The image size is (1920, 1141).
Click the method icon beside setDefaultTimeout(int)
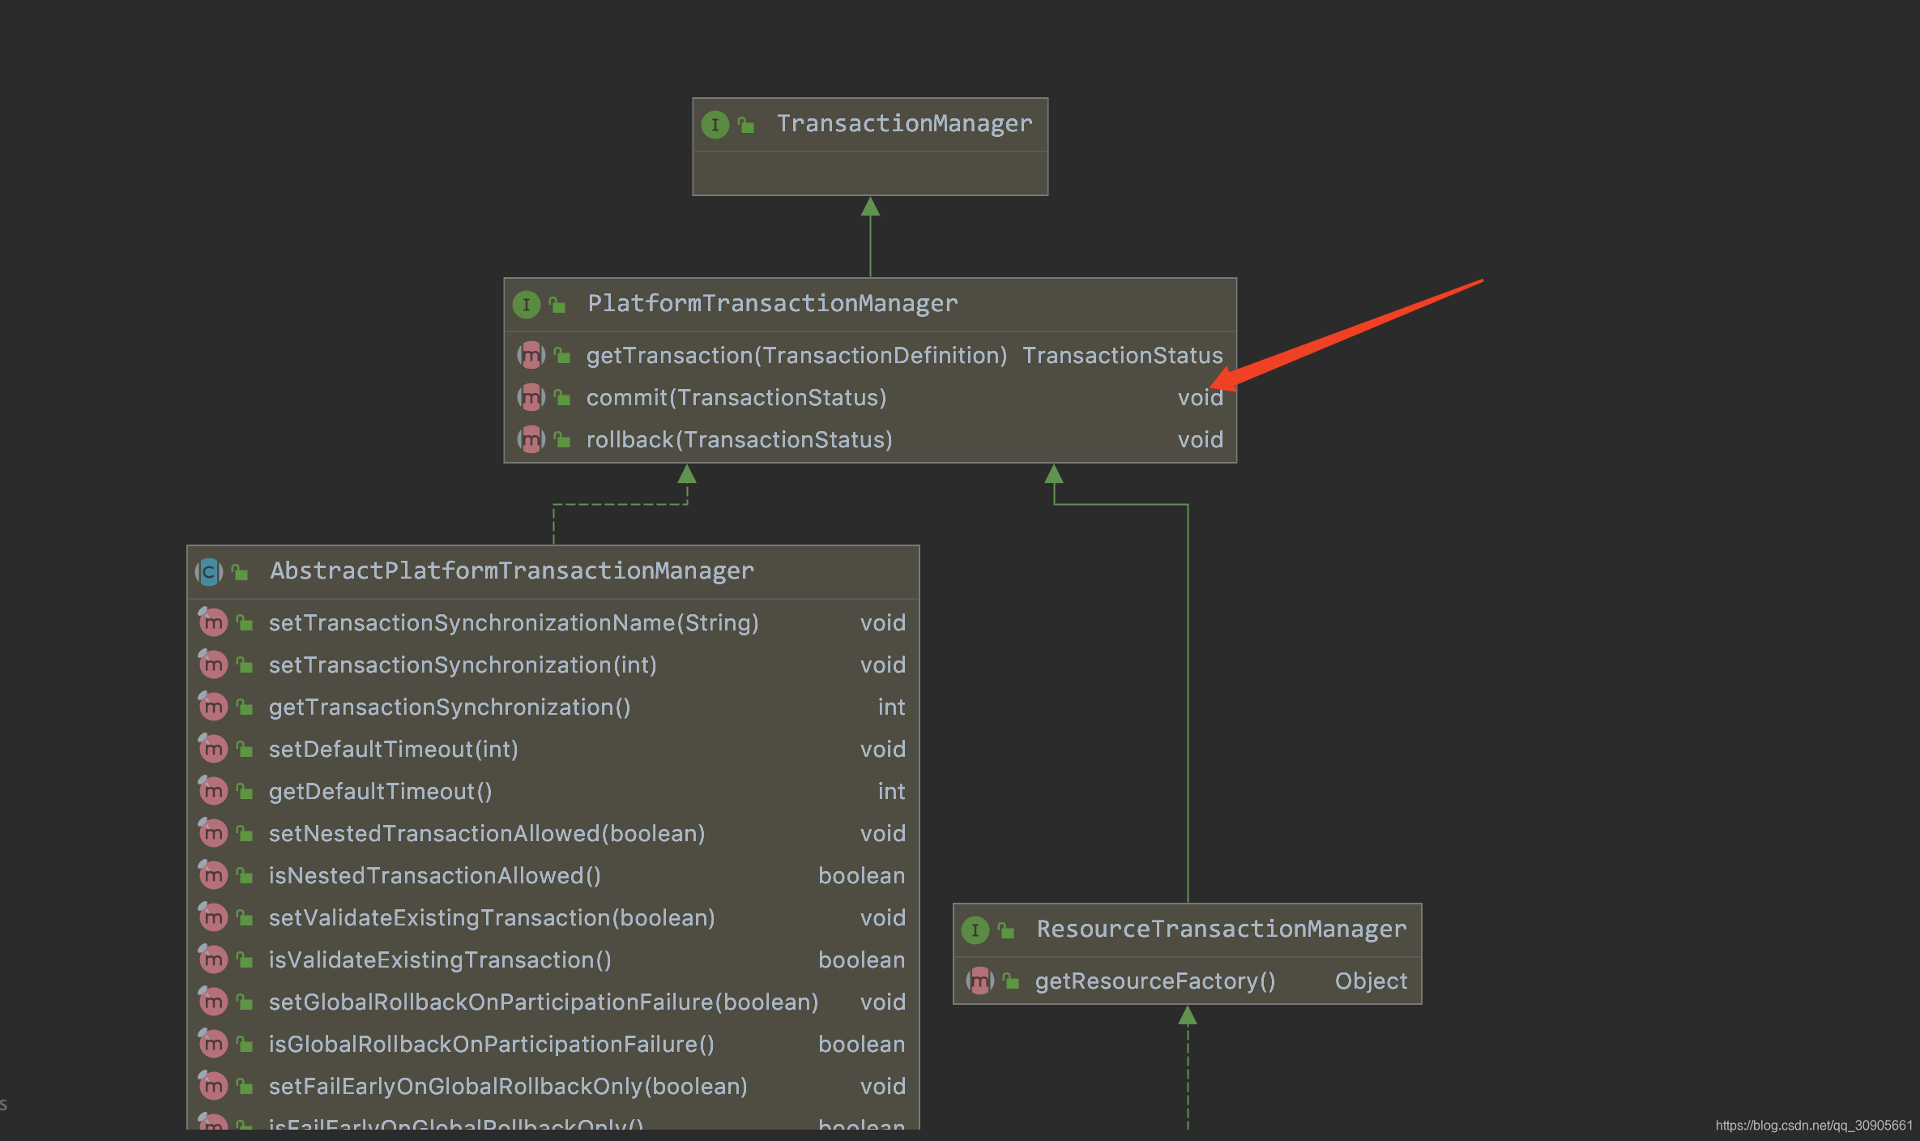point(213,749)
